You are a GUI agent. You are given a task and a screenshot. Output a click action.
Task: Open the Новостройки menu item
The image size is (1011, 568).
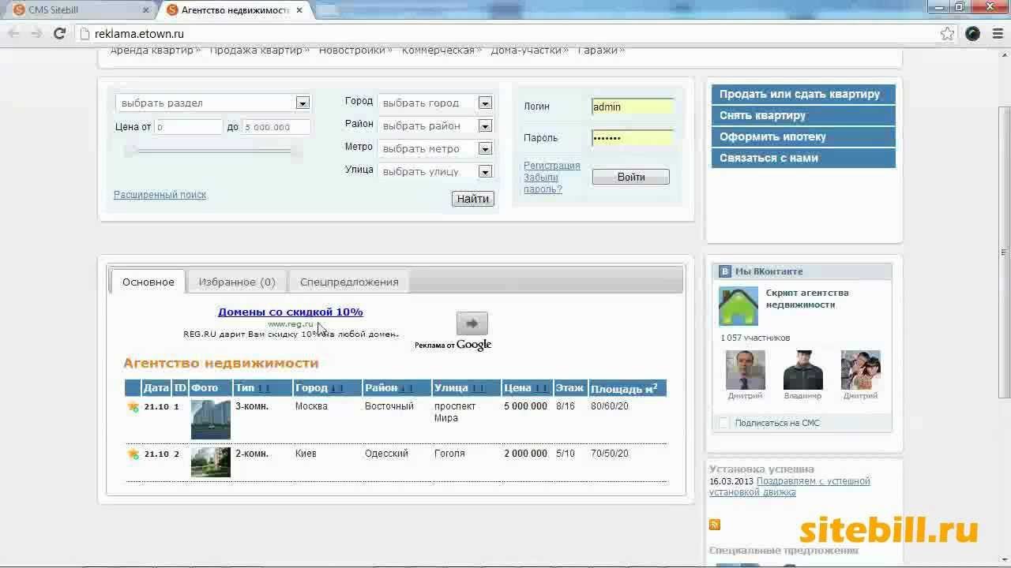pos(352,50)
